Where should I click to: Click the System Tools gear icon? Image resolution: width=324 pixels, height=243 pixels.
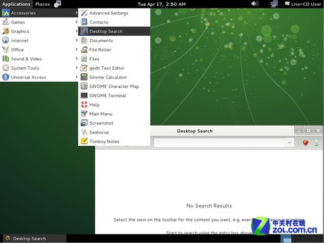(6, 68)
